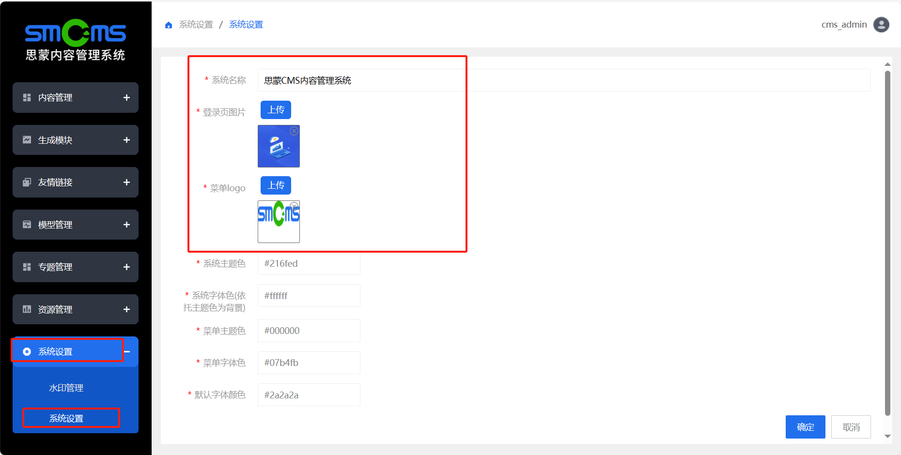Open the 水印管理 submenu item
Viewport: 901px width, 455px height.
[66, 388]
